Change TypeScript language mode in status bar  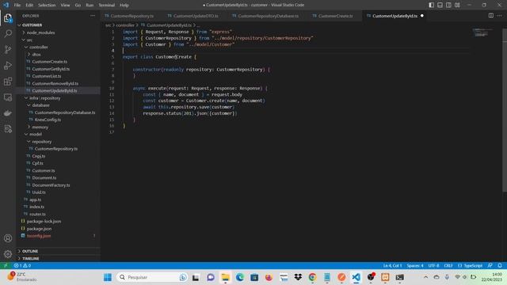[470, 266]
